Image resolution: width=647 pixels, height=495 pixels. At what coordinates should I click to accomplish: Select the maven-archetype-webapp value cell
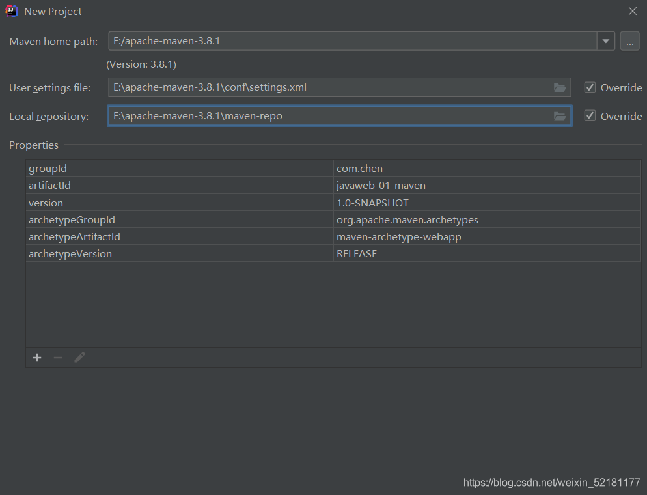point(487,236)
